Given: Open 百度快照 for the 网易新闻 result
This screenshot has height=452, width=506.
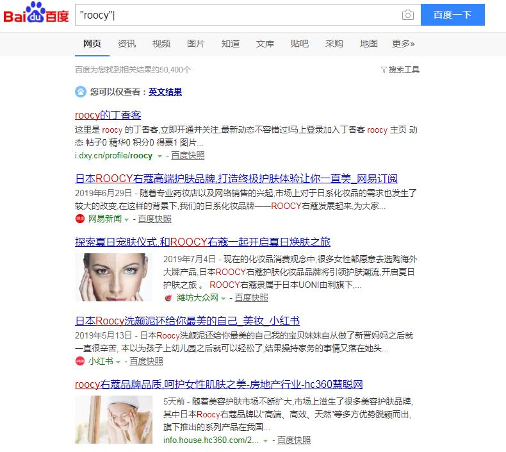Looking at the screenshot, I should coord(154,219).
